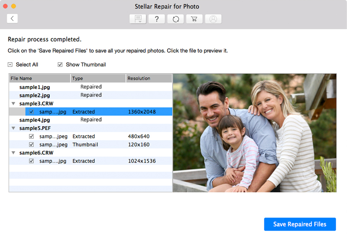Select sample4.jpg in the file list
The width and height of the screenshot is (347, 241).
(x=91, y=120)
